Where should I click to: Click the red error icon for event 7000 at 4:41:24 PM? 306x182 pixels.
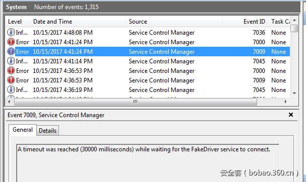(x=11, y=42)
